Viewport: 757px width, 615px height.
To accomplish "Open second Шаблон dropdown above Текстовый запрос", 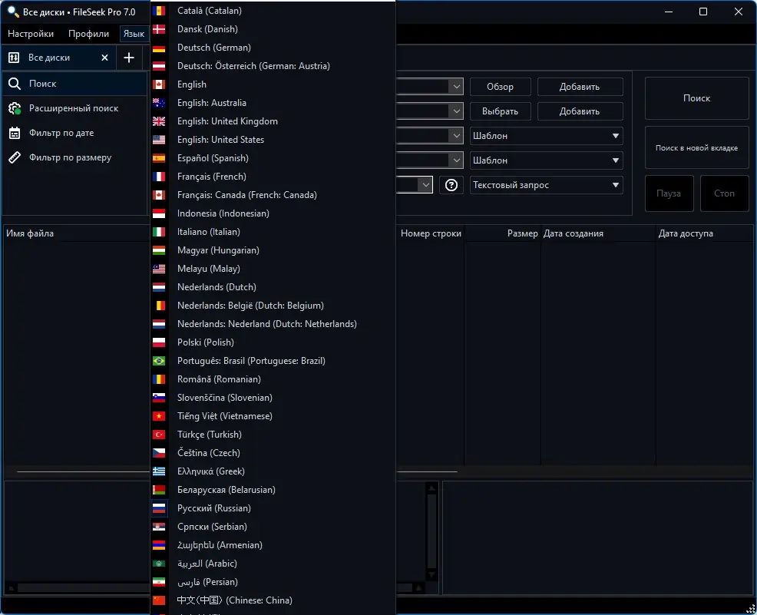I will pos(546,160).
